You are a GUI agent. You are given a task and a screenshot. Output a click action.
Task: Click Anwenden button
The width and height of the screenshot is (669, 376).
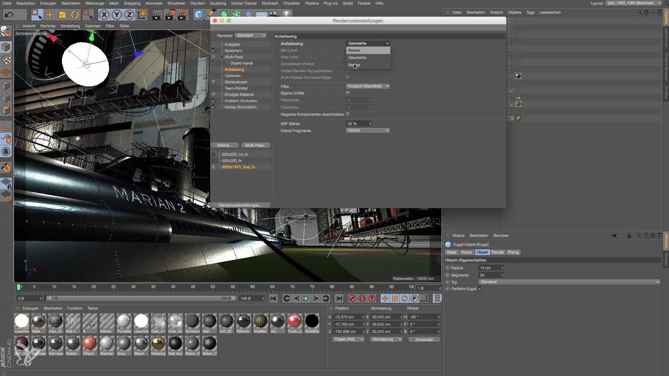[424, 339]
